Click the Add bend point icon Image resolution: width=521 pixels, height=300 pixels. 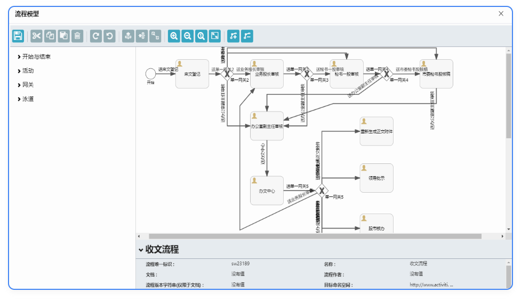click(x=233, y=36)
